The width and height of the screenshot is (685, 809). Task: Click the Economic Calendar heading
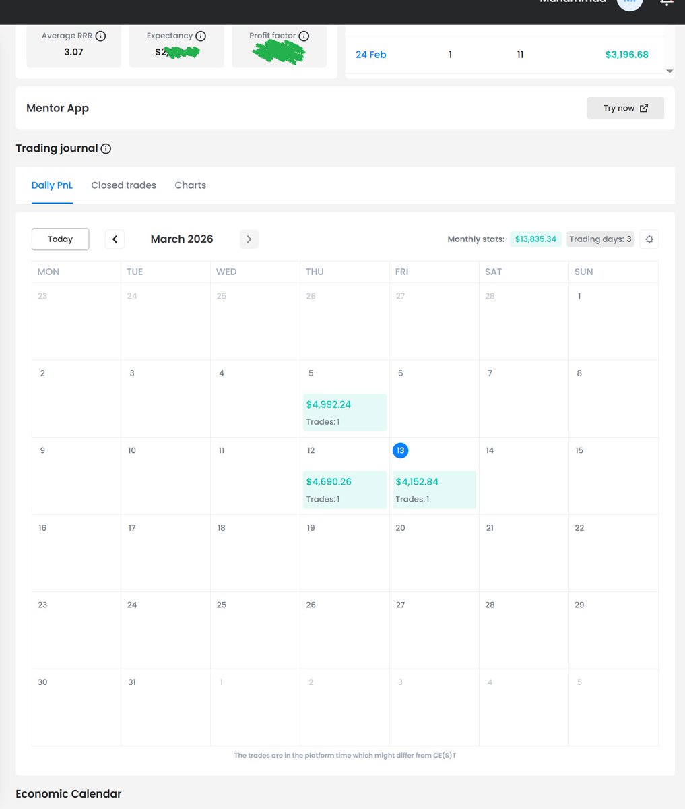tap(69, 793)
